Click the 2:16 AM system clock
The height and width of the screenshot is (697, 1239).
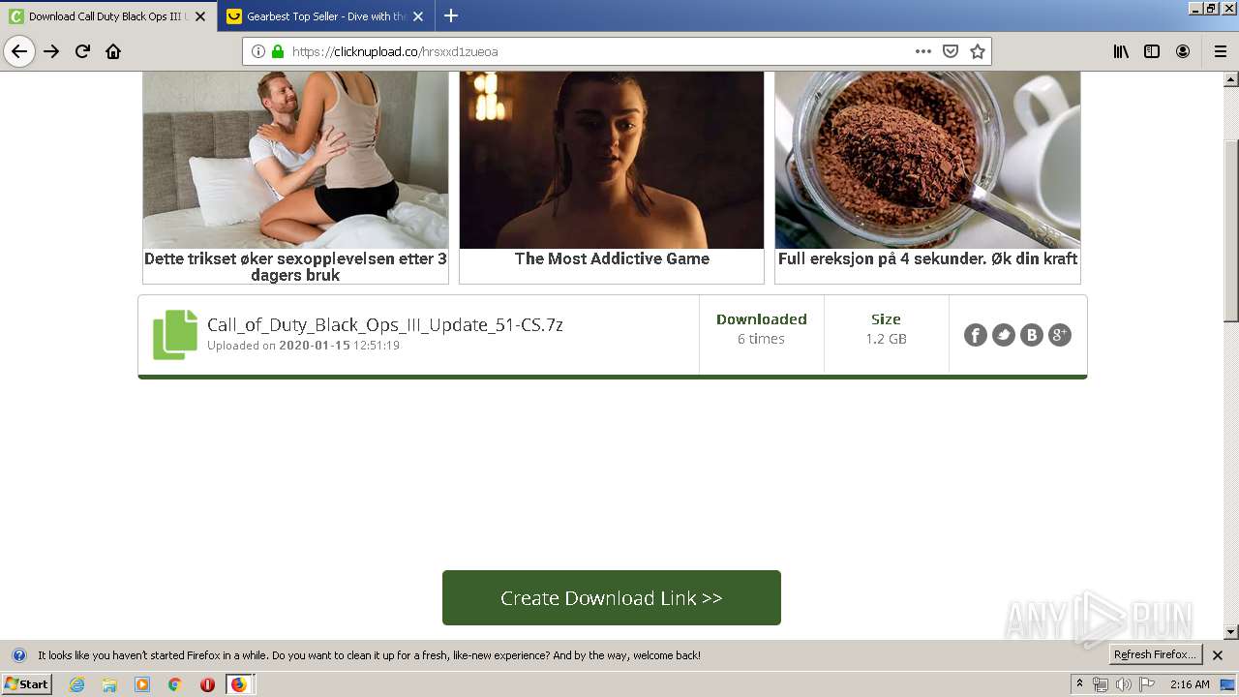pyautogui.click(x=1190, y=684)
